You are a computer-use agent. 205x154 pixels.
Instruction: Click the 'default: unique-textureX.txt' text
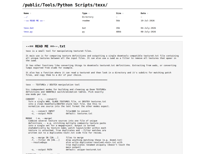(84, 149)
